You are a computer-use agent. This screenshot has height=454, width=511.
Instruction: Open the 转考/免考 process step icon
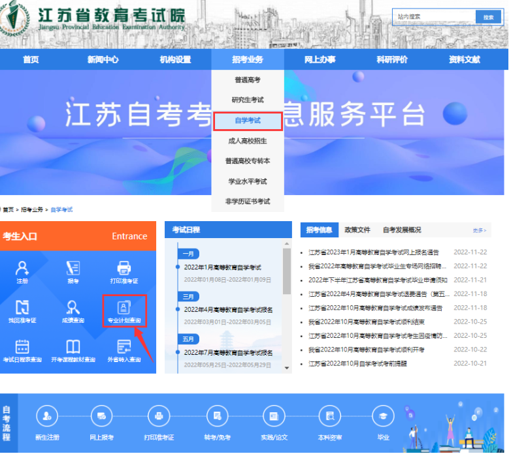(x=218, y=416)
